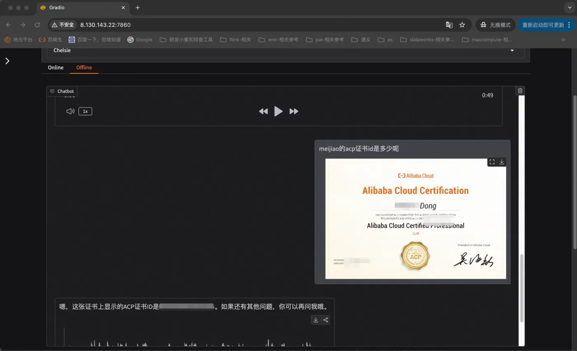Click the browser back arrow
The width and height of the screenshot is (577, 351).
pos(9,25)
